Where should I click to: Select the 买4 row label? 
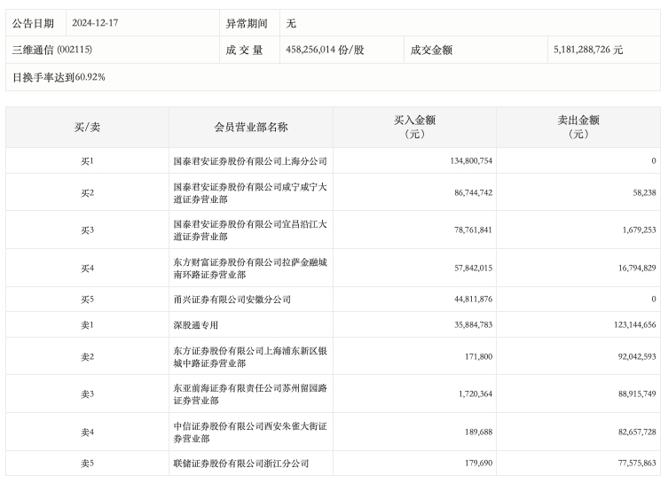coord(87,269)
